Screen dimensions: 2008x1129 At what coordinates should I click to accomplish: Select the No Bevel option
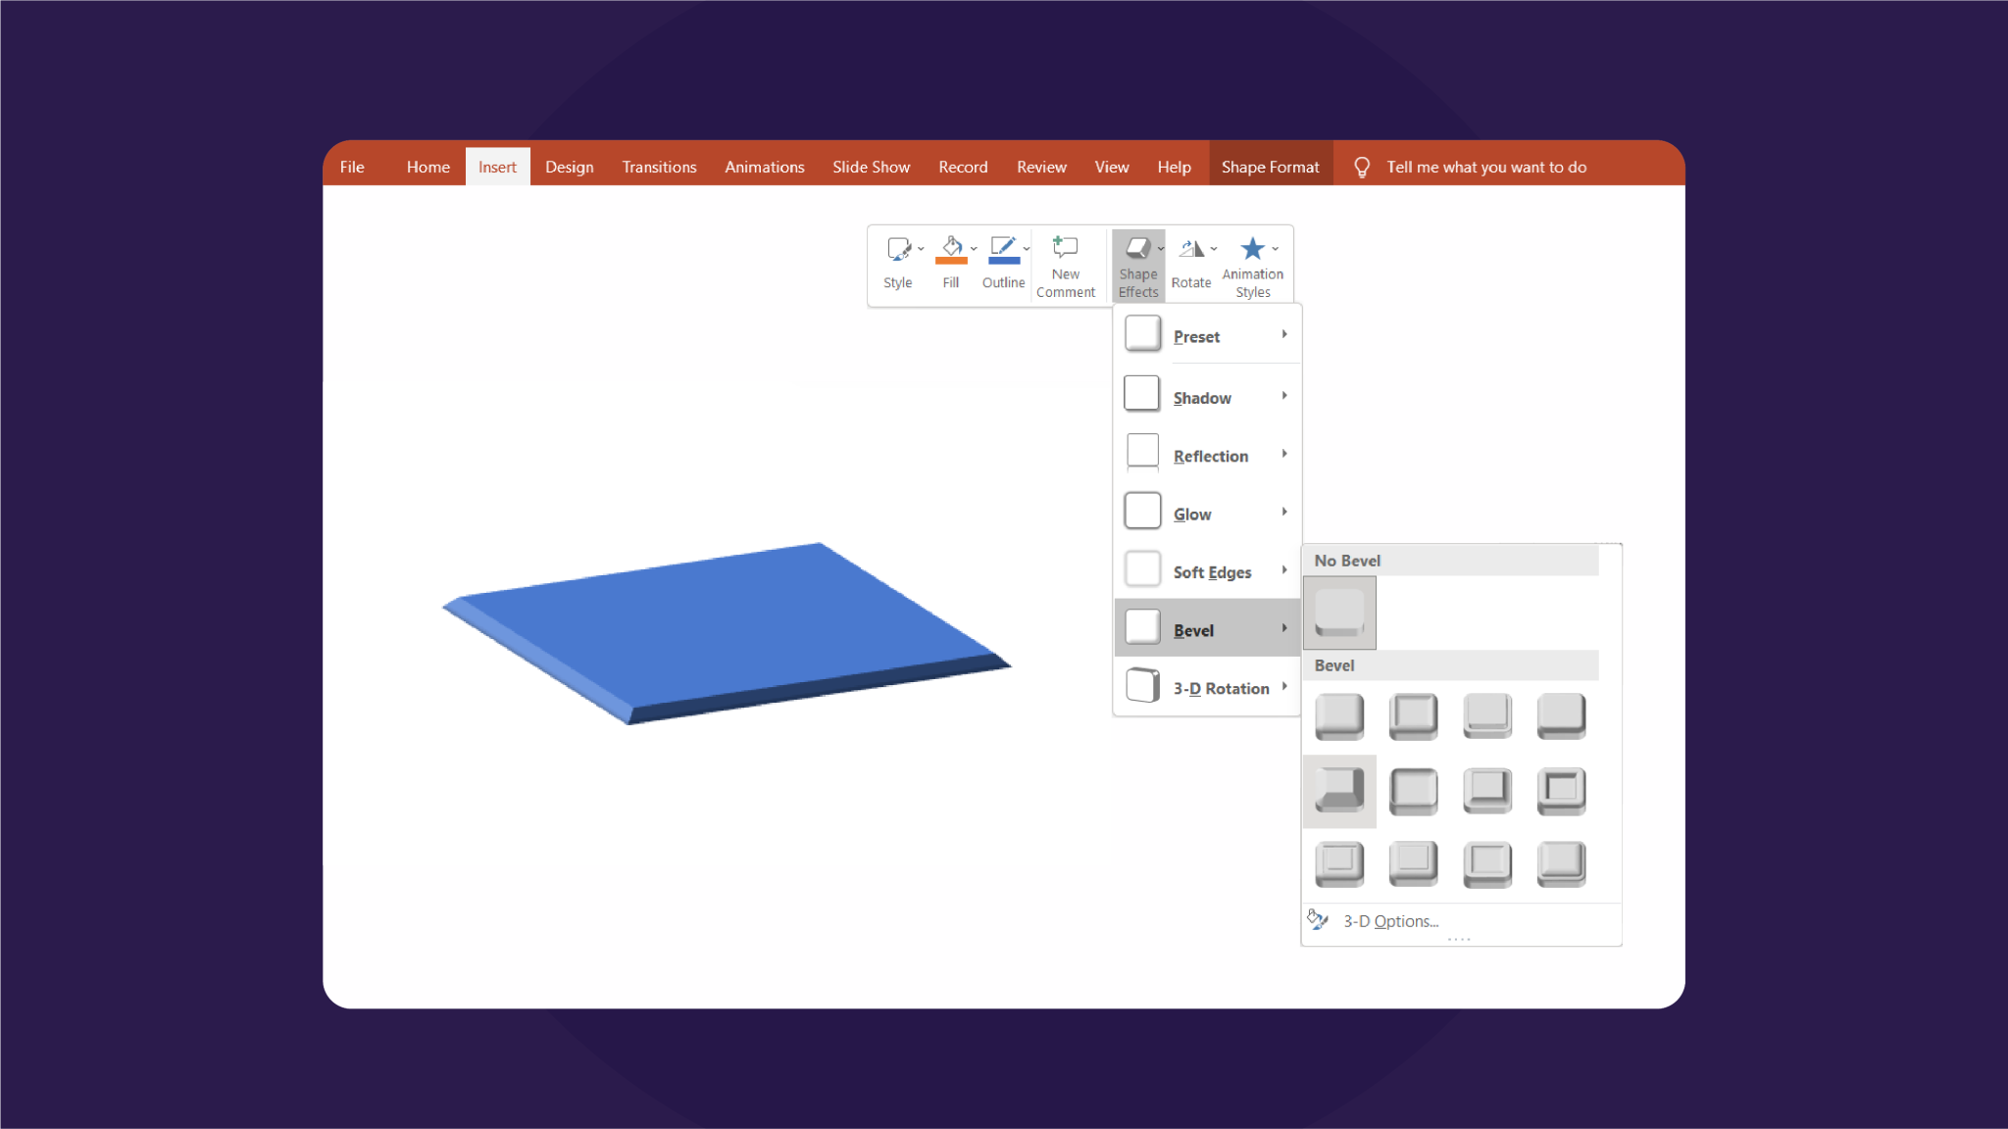pyautogui.click(x=1339, y=613)
